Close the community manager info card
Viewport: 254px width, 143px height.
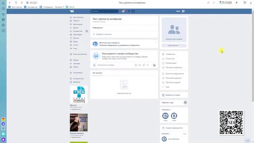[156, 42]
